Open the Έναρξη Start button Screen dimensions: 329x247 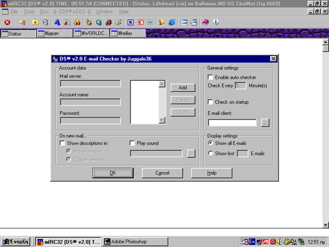click(15, 242)
